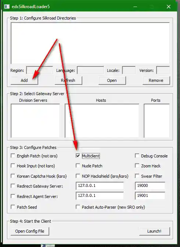Click the Remove button
180x247 pixels.
tap(156, 80)
